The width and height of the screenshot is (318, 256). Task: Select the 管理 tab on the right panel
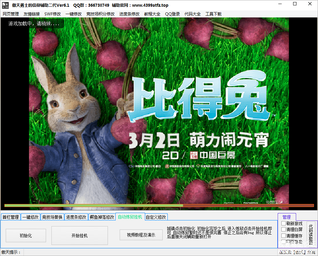(286, 217)
